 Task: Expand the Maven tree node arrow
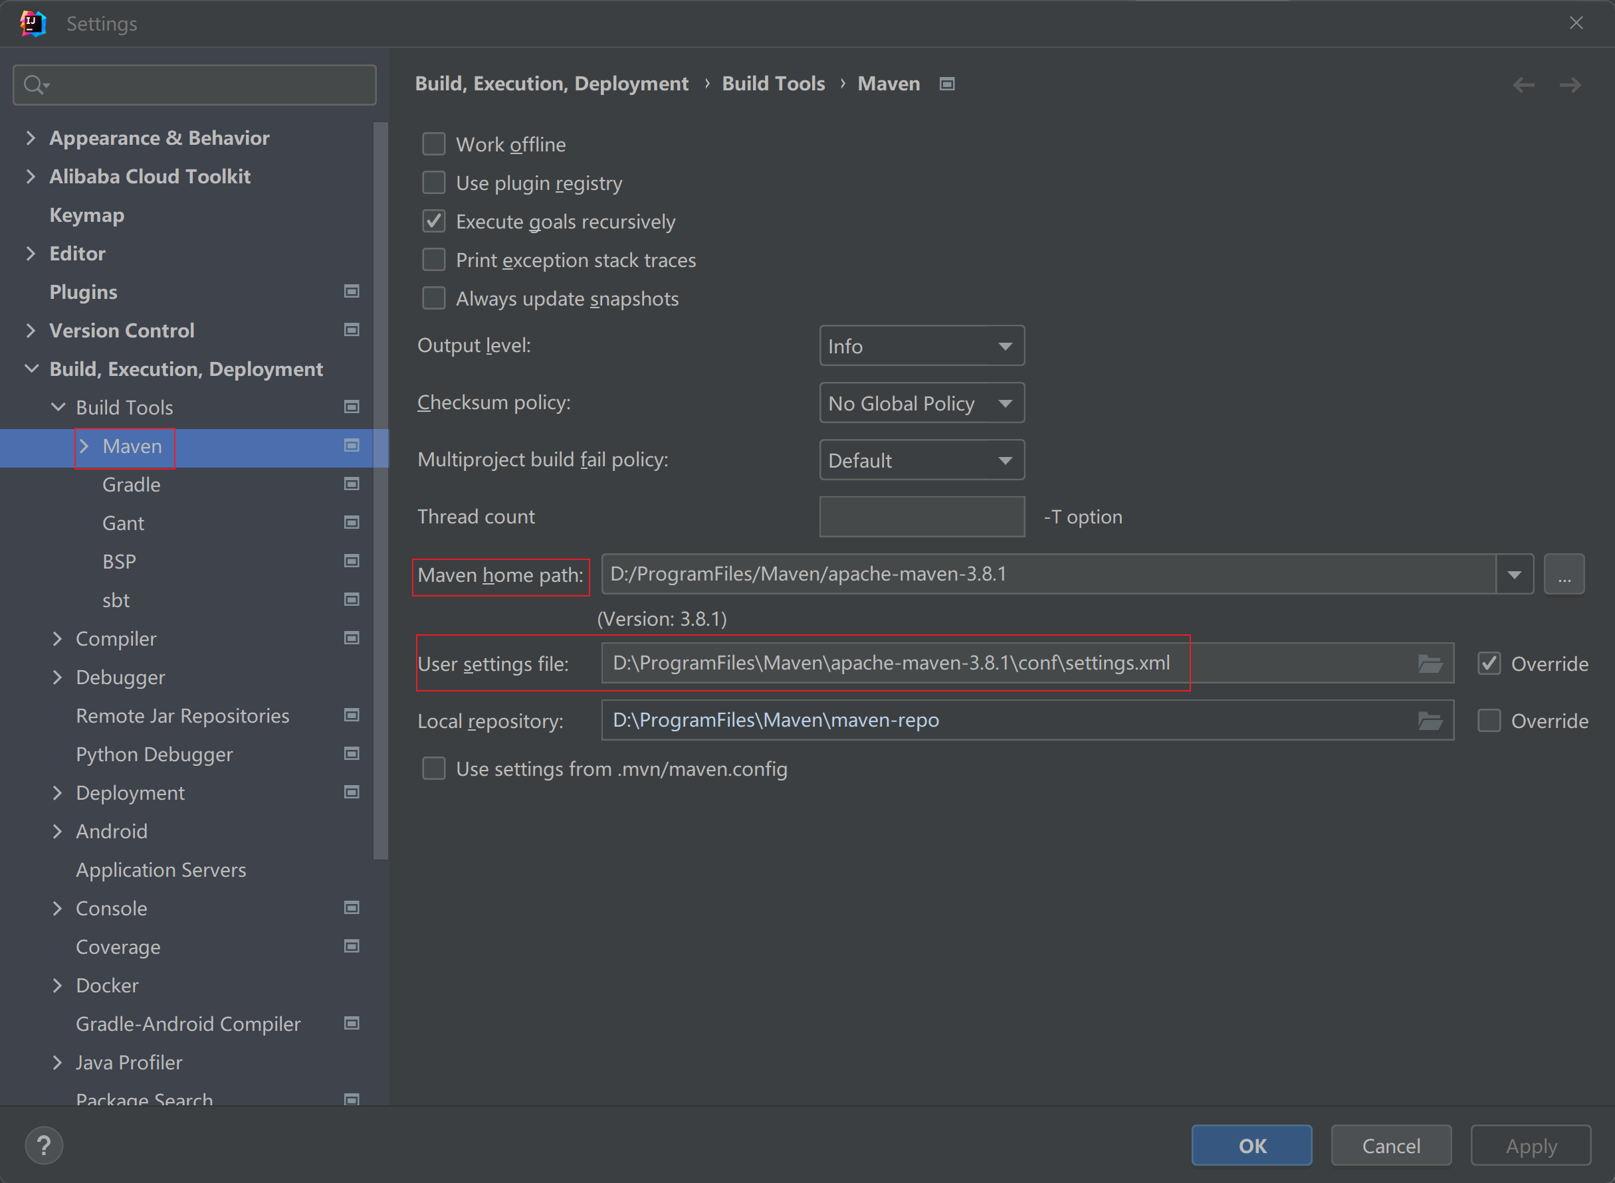[x=84, y=446]
